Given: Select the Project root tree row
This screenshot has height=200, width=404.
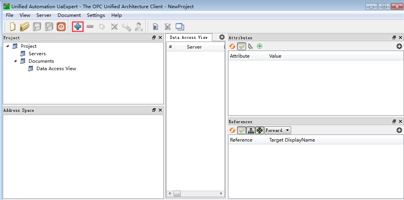Looking at the screenshot, I should tap(29, 46).
